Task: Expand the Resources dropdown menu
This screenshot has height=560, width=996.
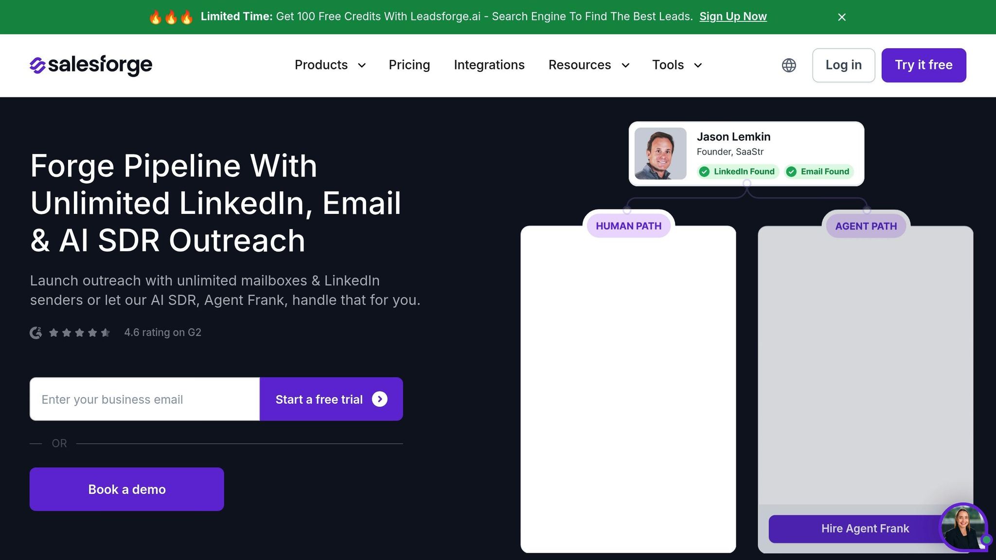Action: click(x=589, y=65)
